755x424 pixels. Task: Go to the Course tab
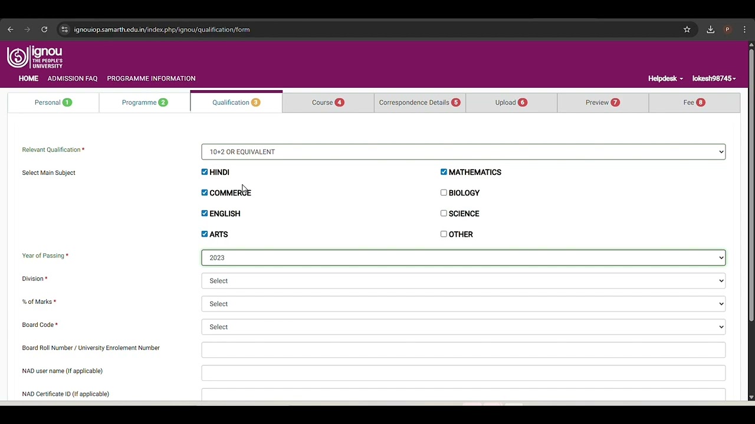tap(328, 102)
